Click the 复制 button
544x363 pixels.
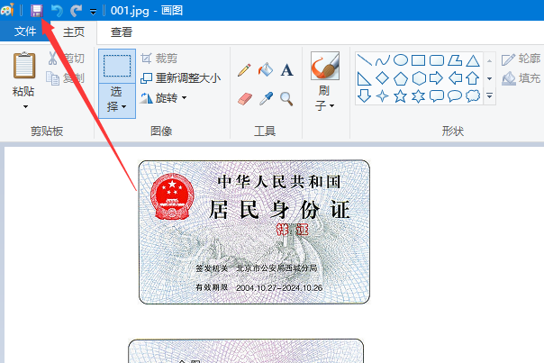65,78
